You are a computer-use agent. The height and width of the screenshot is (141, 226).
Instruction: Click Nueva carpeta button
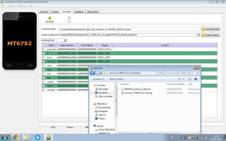[116, 79]
